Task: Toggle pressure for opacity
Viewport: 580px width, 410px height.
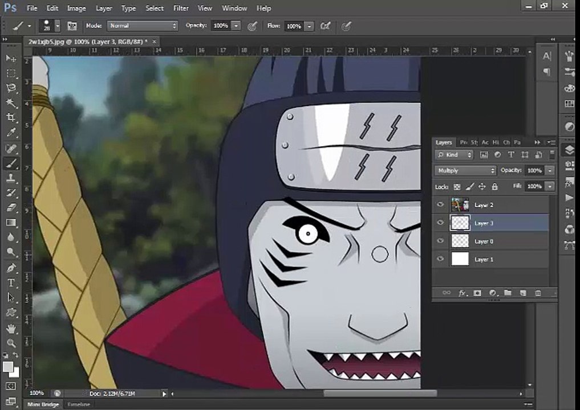Action: [252, 26]
